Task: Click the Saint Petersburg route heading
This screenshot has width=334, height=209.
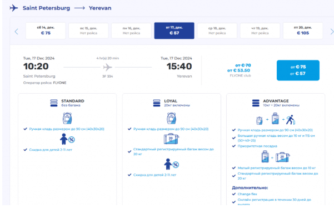Action: (46, 8)
